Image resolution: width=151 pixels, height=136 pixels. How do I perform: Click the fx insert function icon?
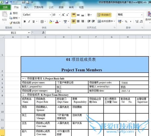point(43,33)
